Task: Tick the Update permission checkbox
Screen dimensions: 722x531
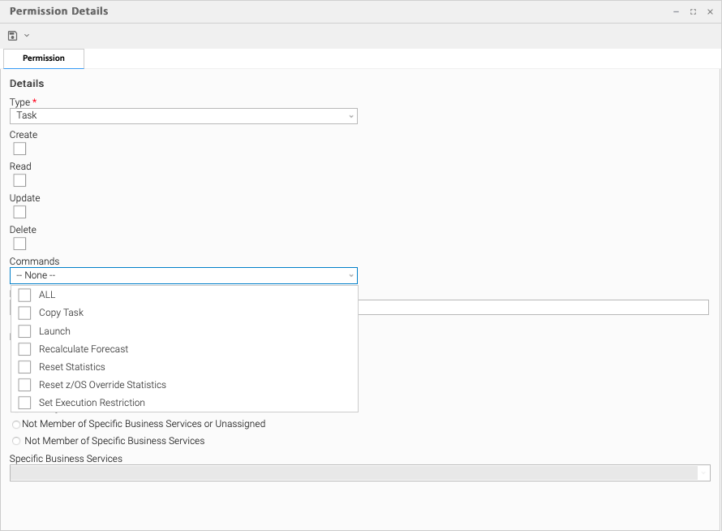Action: tap(19, 212)
